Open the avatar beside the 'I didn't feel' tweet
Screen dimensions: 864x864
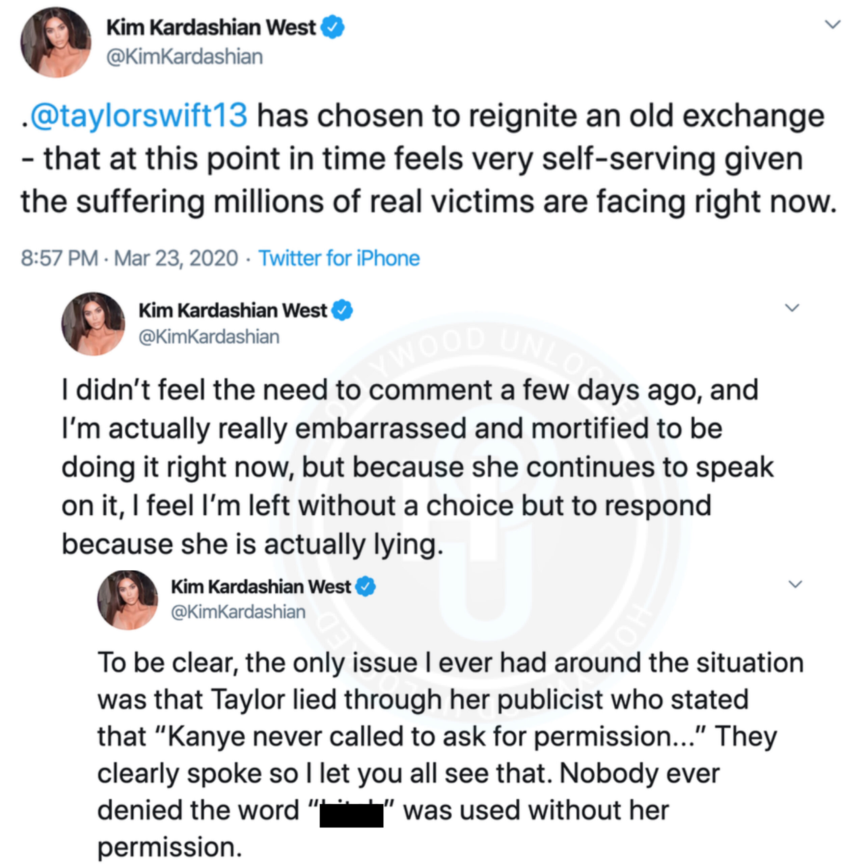tap(93, 324)
